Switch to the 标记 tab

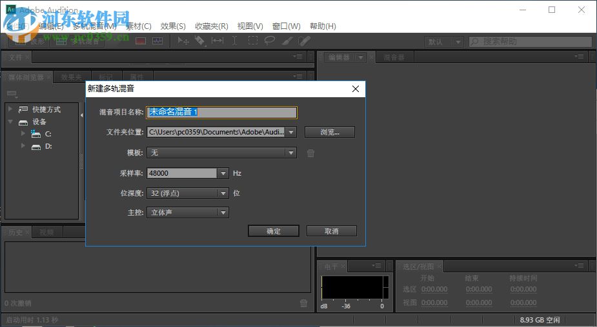coord(106,77)
